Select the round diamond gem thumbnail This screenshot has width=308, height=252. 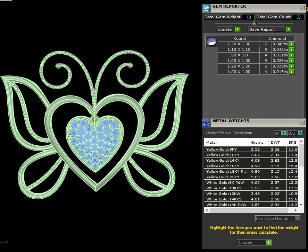click(211, 41)
